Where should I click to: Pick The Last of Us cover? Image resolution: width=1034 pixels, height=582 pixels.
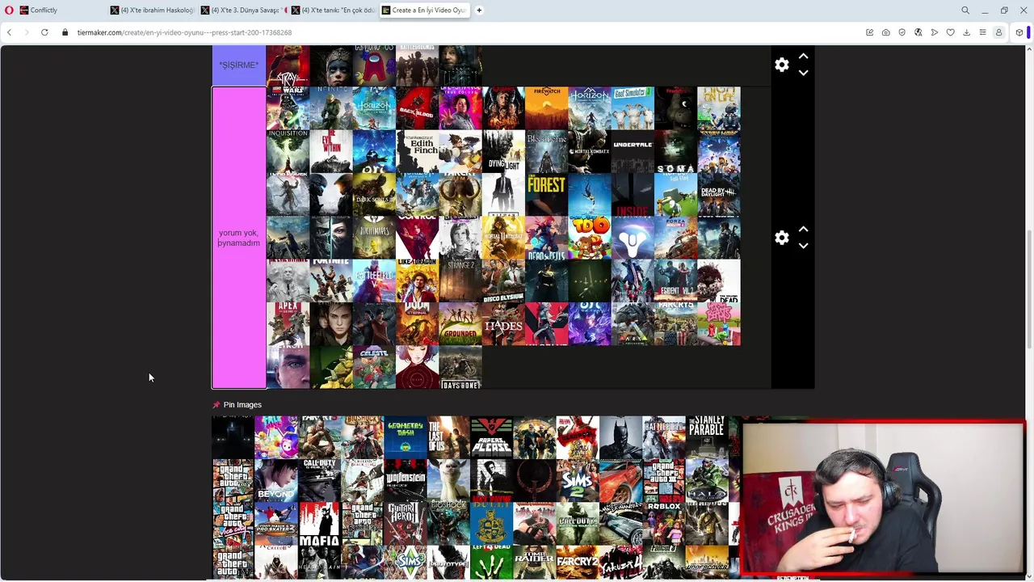pyautogui.click(x=448, y=436)
